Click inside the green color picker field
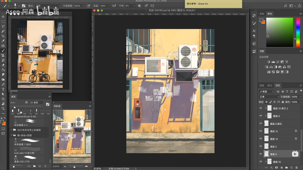Viewport: 303px width, 170px height. point(279,32)
